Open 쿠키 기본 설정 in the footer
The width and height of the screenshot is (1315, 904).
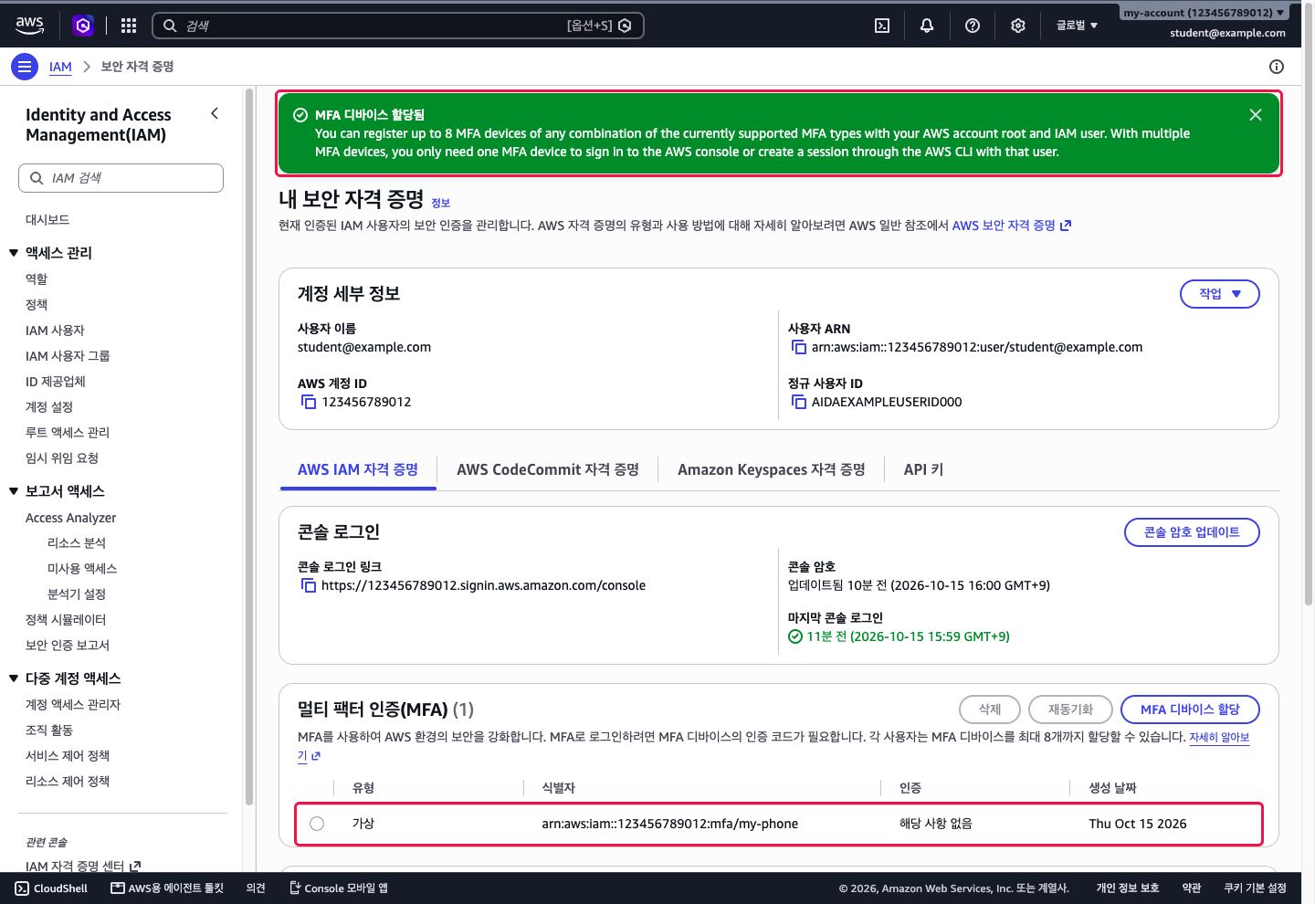click(x=1255, y=888)
